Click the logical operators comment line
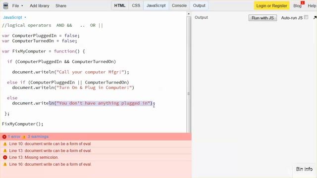Screen dimensions: 317x178 click(x=53, y=25)
